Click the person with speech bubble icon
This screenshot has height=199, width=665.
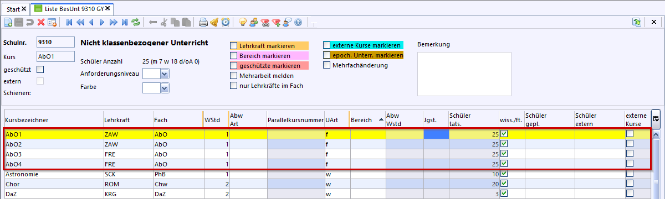coord(287,23)
